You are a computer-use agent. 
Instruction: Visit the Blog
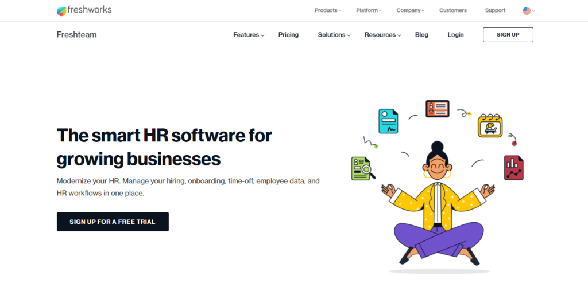[421, 35]
